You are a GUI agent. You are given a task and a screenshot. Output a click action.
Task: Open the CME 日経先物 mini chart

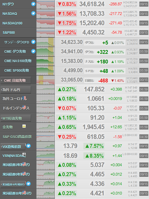[x=46, y=80]
